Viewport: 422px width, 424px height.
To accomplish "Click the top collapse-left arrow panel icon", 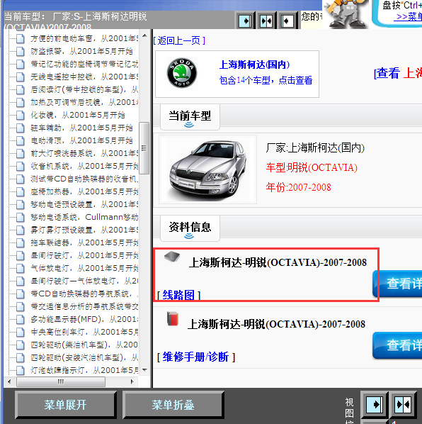I will click(x=287, y=21).
